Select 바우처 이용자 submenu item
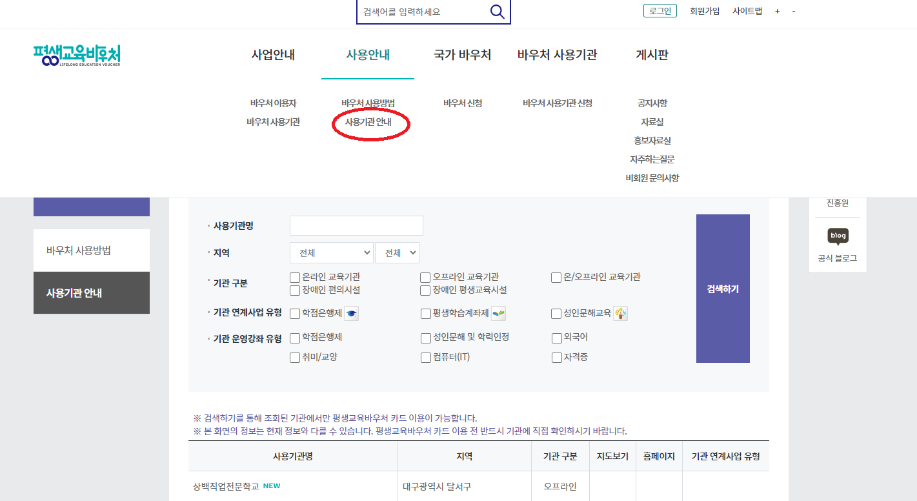This screenshot has height=501, width=917. (273, 103)
